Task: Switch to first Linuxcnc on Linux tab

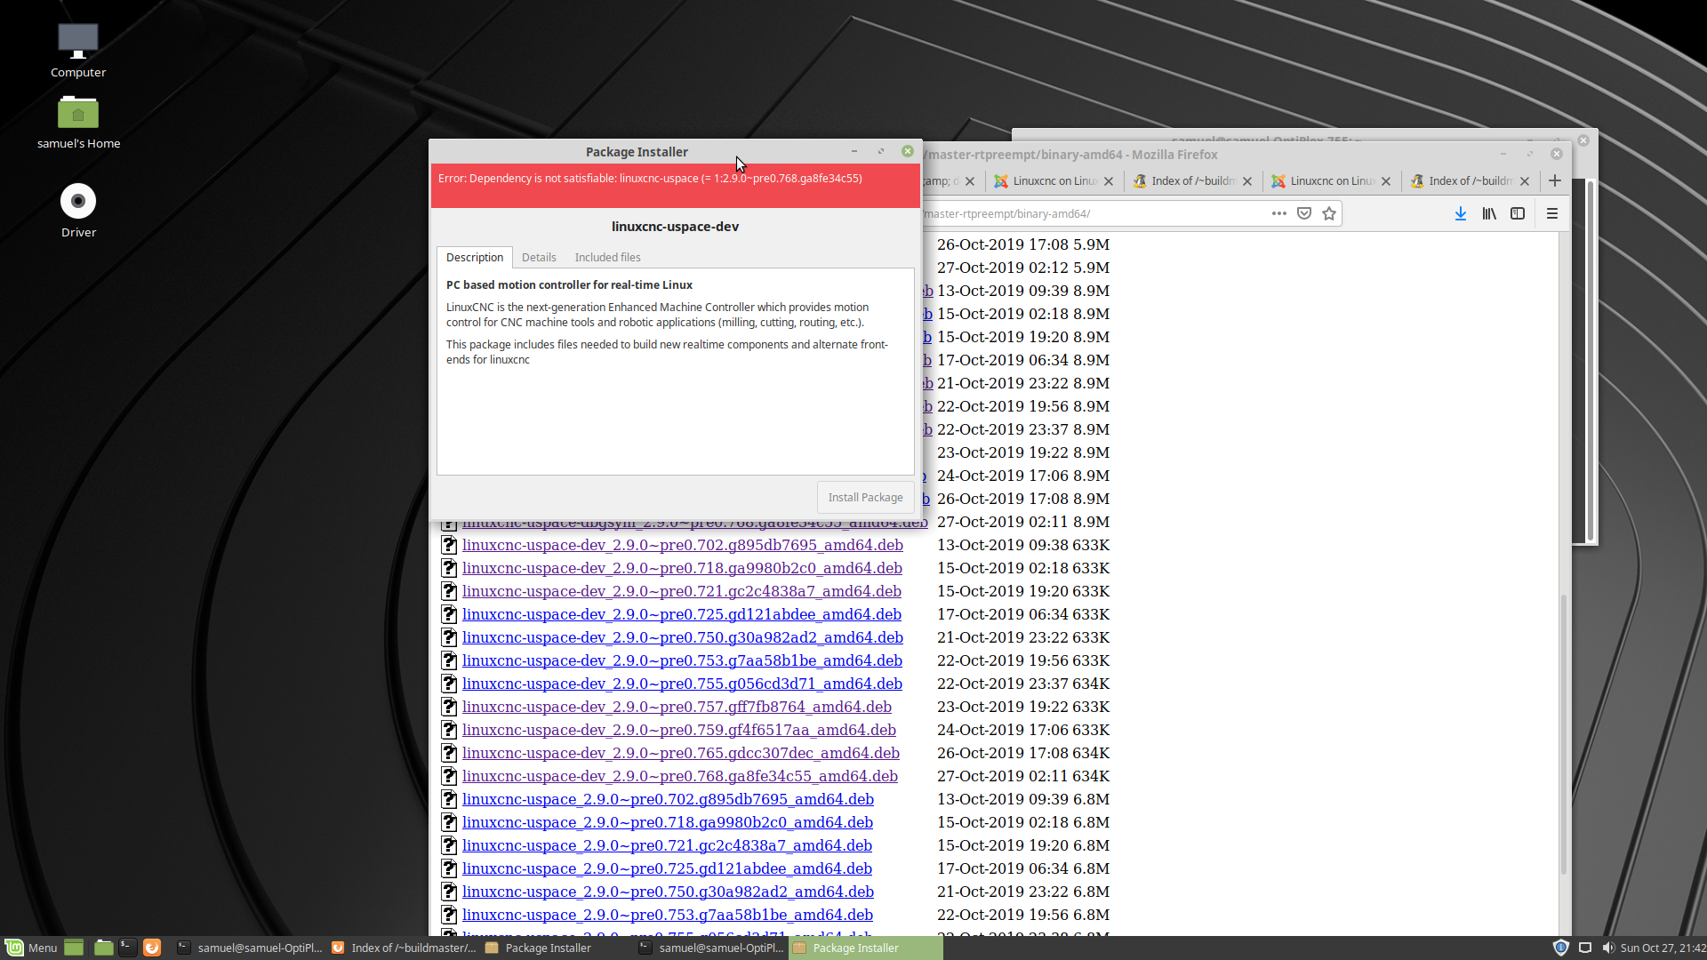Action: pos(1054,181)
